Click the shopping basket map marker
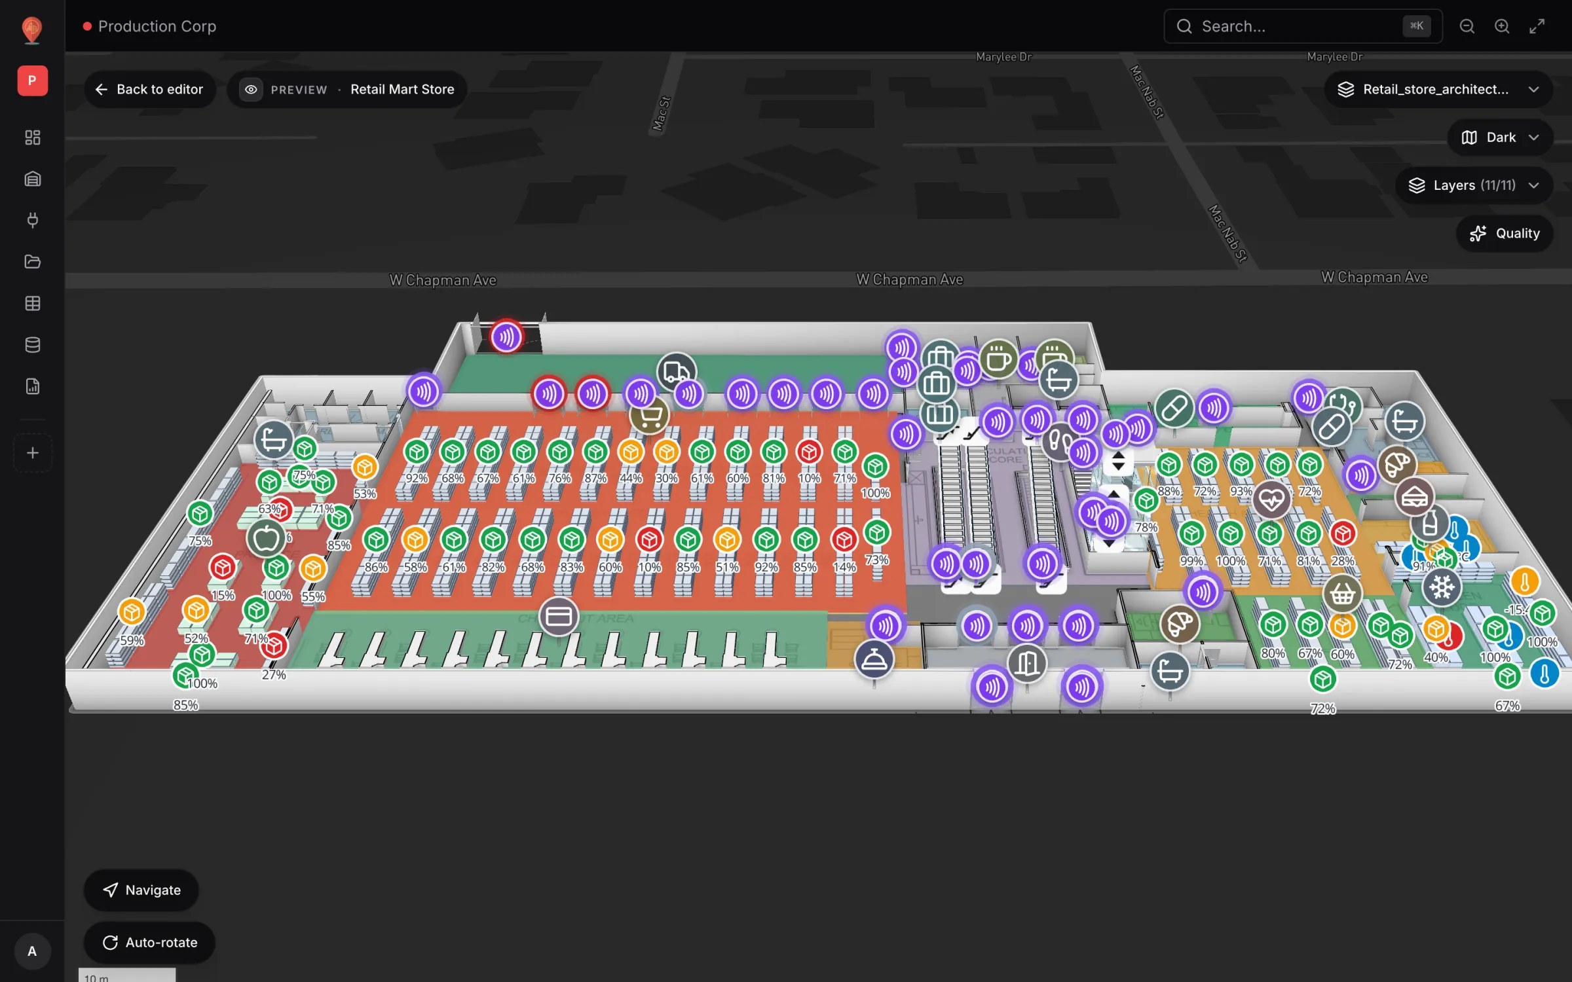Image resolution: width=1572 pixels, height=982 pixels. pyautogui.click(x=1342, y=594)
